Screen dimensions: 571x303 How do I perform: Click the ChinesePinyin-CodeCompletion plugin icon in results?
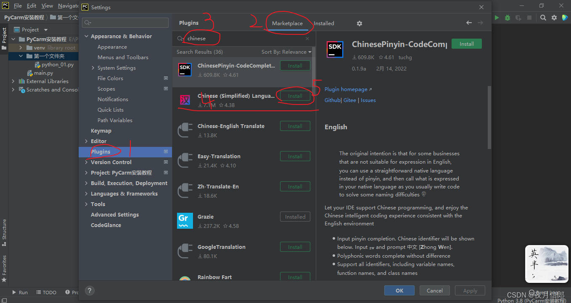(x=185, y=69)
